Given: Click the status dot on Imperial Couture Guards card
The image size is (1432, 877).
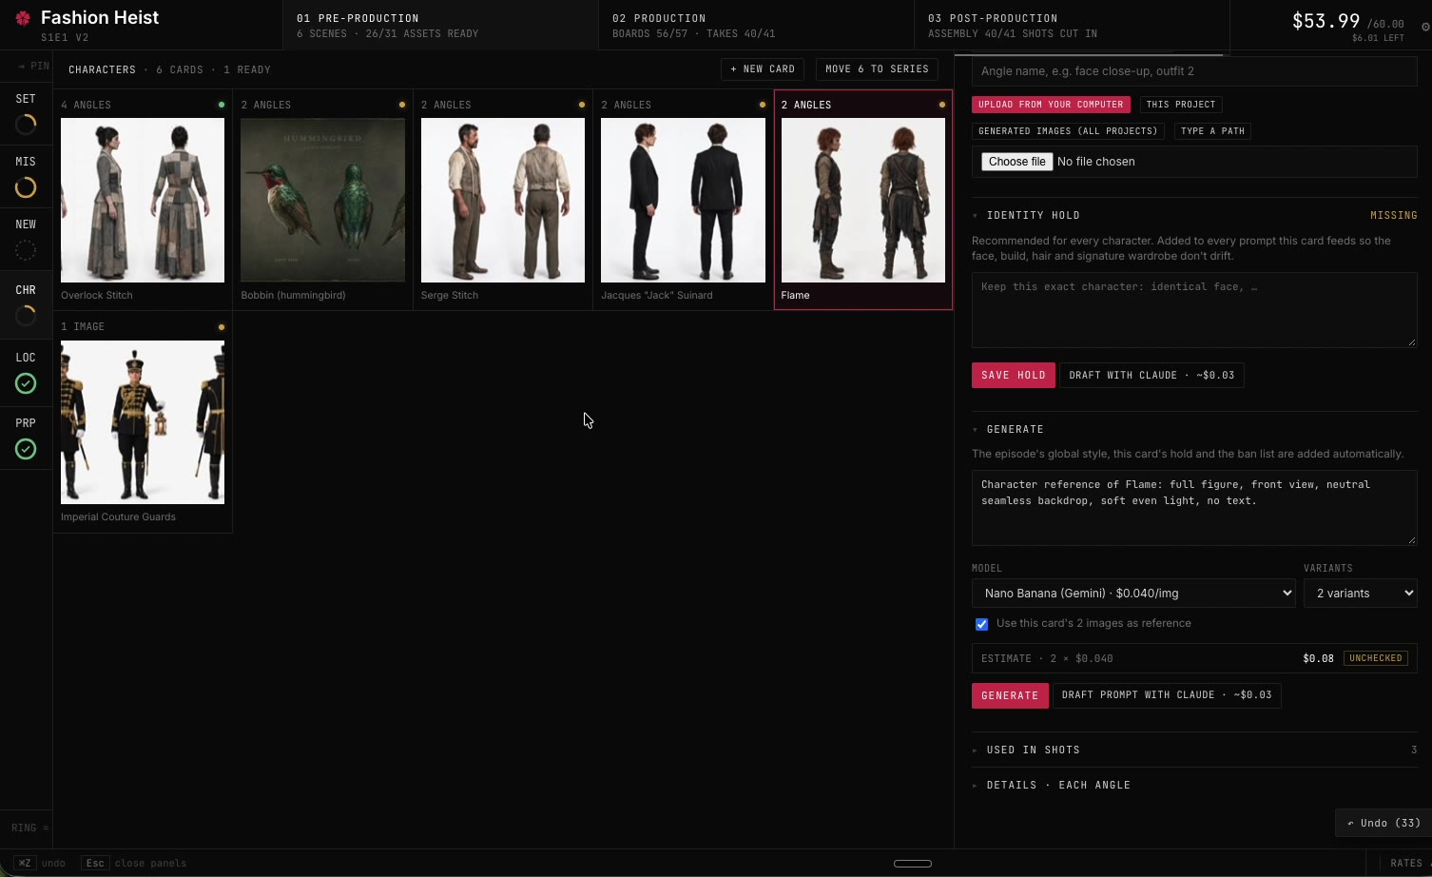Looking at the screenshot, I should [222, 327].
